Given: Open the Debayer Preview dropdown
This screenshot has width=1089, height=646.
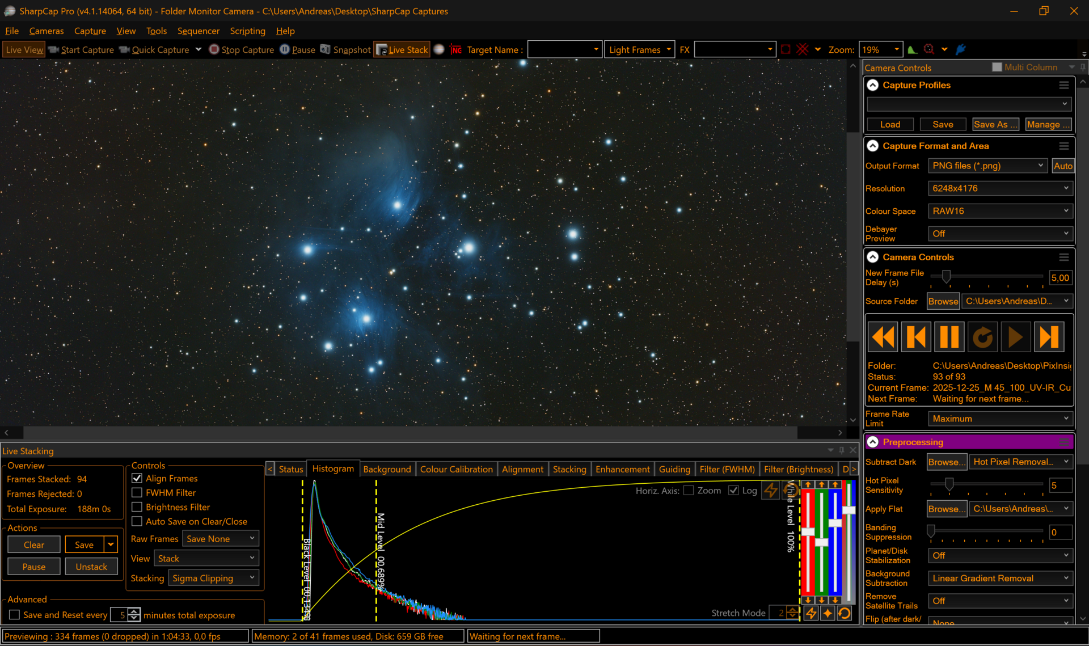Looking at the screenshot, I should 1001,234.
